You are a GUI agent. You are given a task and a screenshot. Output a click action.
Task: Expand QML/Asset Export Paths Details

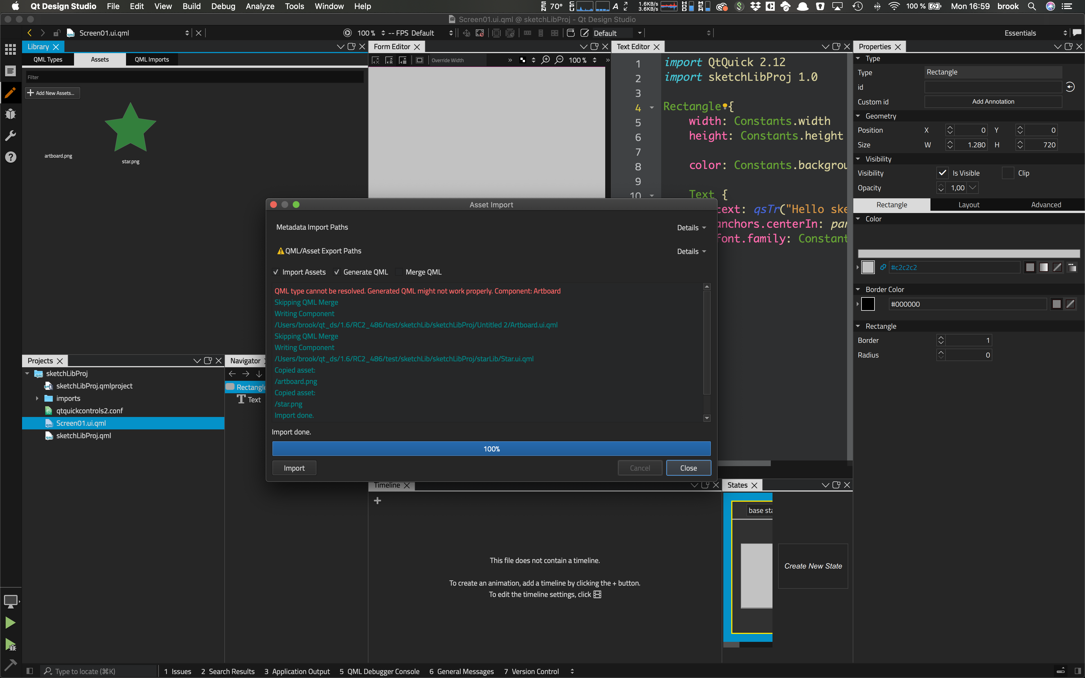pyautogui.click(x=691, y=251)
